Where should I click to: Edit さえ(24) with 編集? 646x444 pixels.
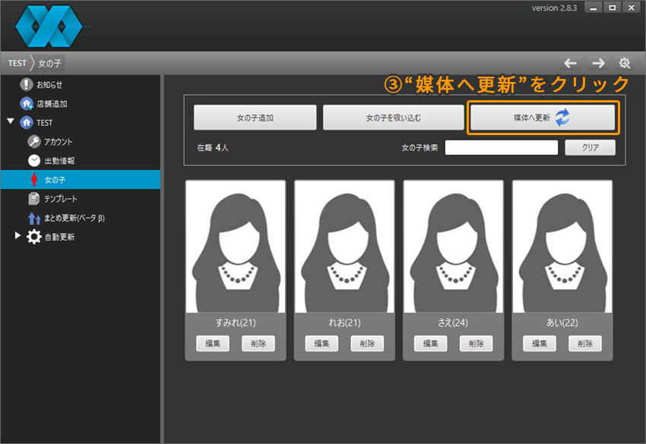coord(430,343)
